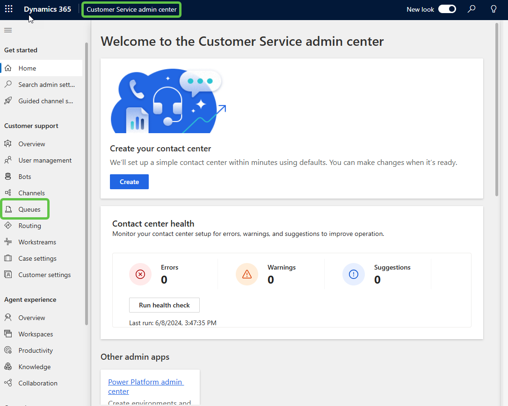508x406 pixels.
Task: Click the Knowledge icon under Agent experience
Action: pos(8,367)
